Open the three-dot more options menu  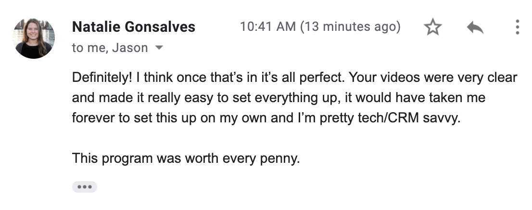517,27
